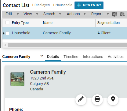Click the horizontal scrollbar track

click(67, 45)
